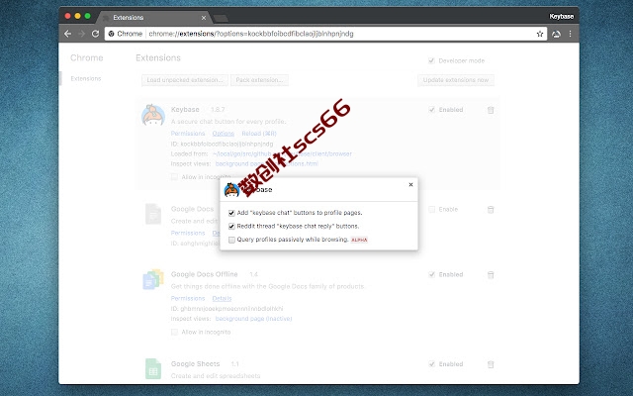633x396 pixels.
Task: Allow Google Docs Offline in incognito
Action: 174,332
